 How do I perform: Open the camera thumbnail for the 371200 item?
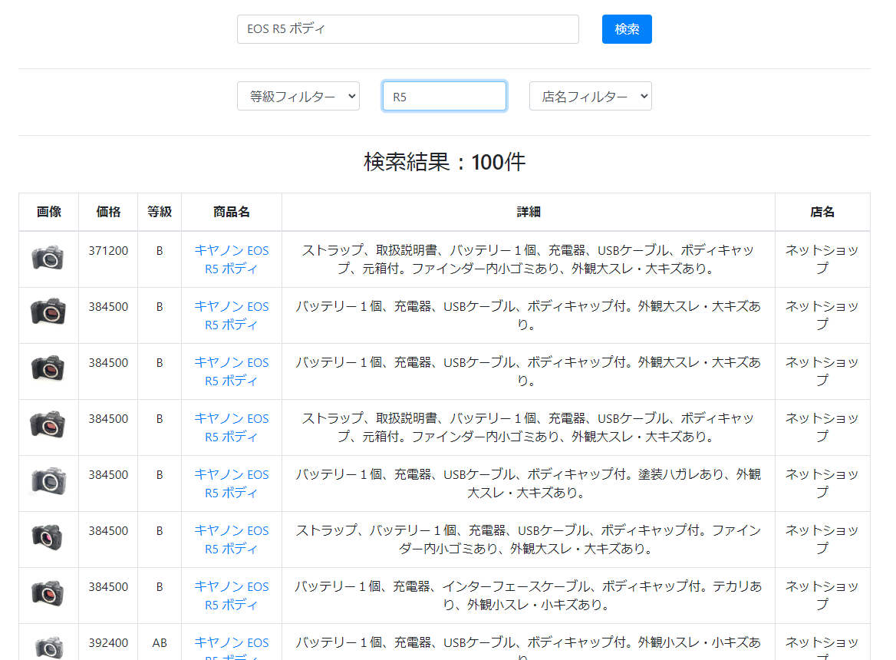(x=48, y=258)
